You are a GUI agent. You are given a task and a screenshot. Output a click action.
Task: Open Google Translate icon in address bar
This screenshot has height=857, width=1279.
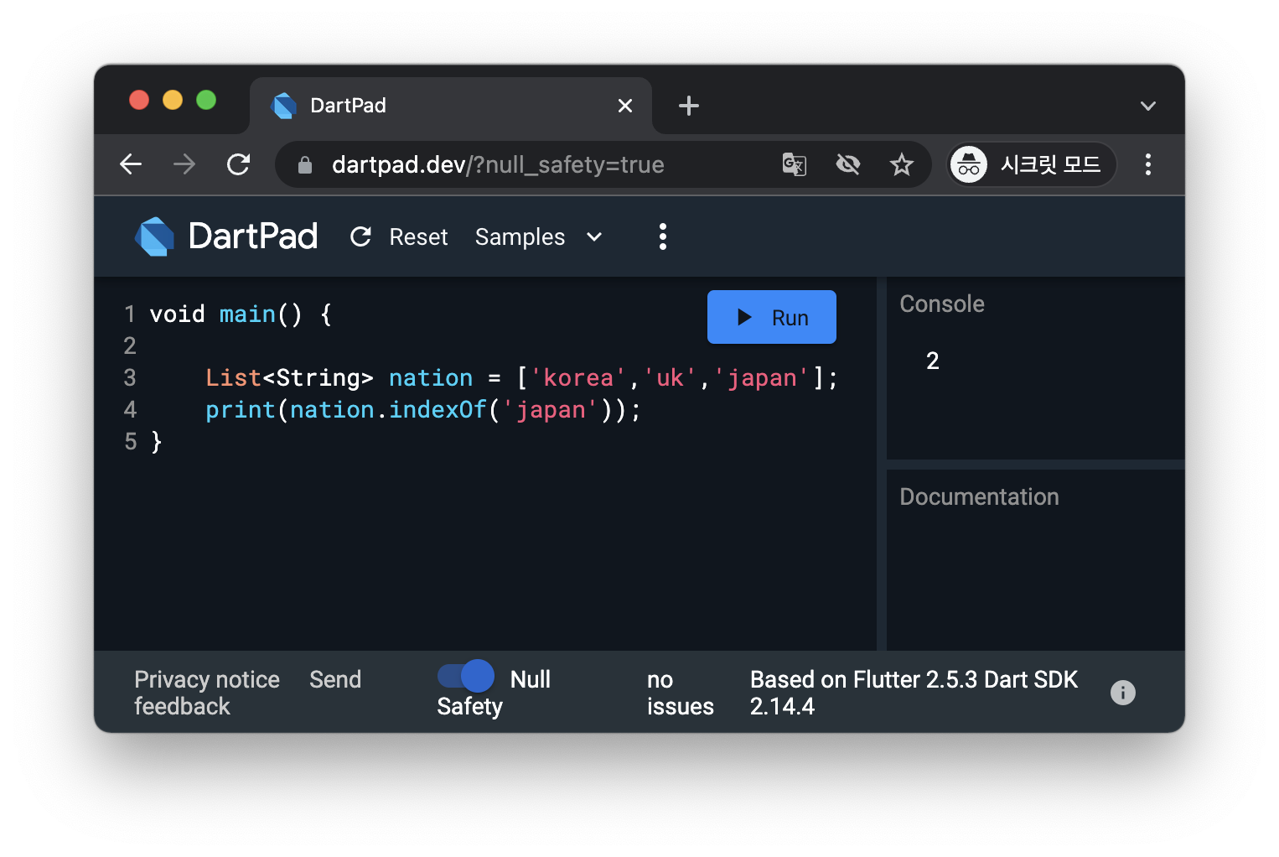pyautogui.click(x=795, y=164)
